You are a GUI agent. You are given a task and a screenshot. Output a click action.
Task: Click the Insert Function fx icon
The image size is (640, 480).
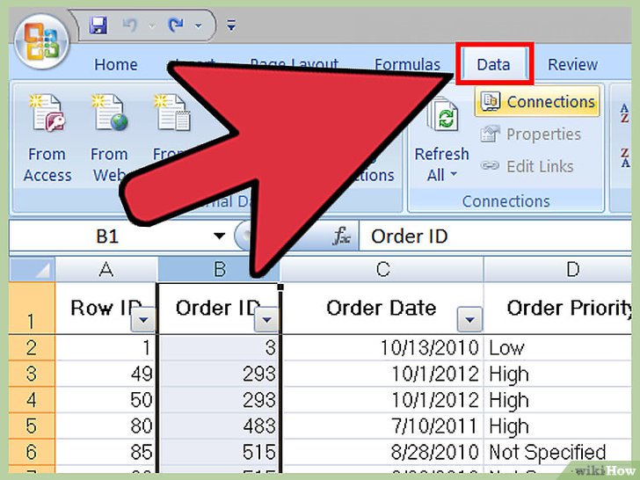[x=341, y=236]
